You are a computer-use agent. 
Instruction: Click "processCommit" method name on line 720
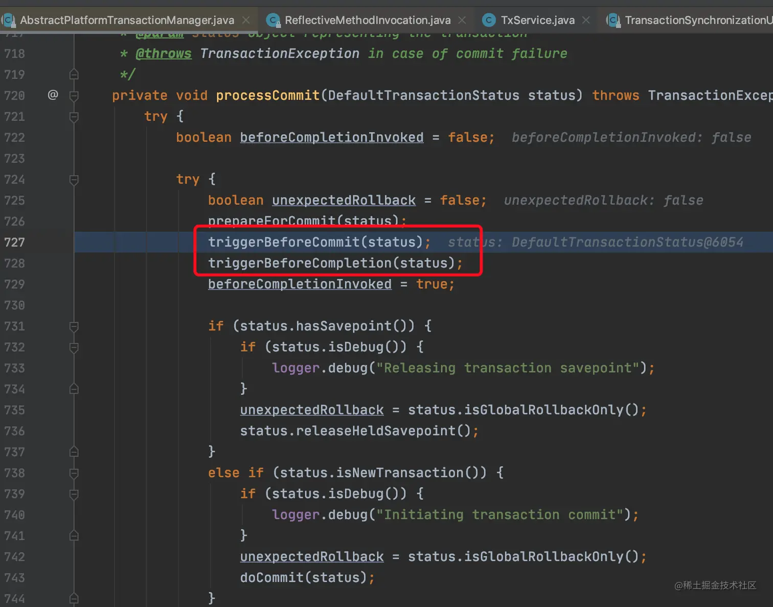(x=267, y=95)
